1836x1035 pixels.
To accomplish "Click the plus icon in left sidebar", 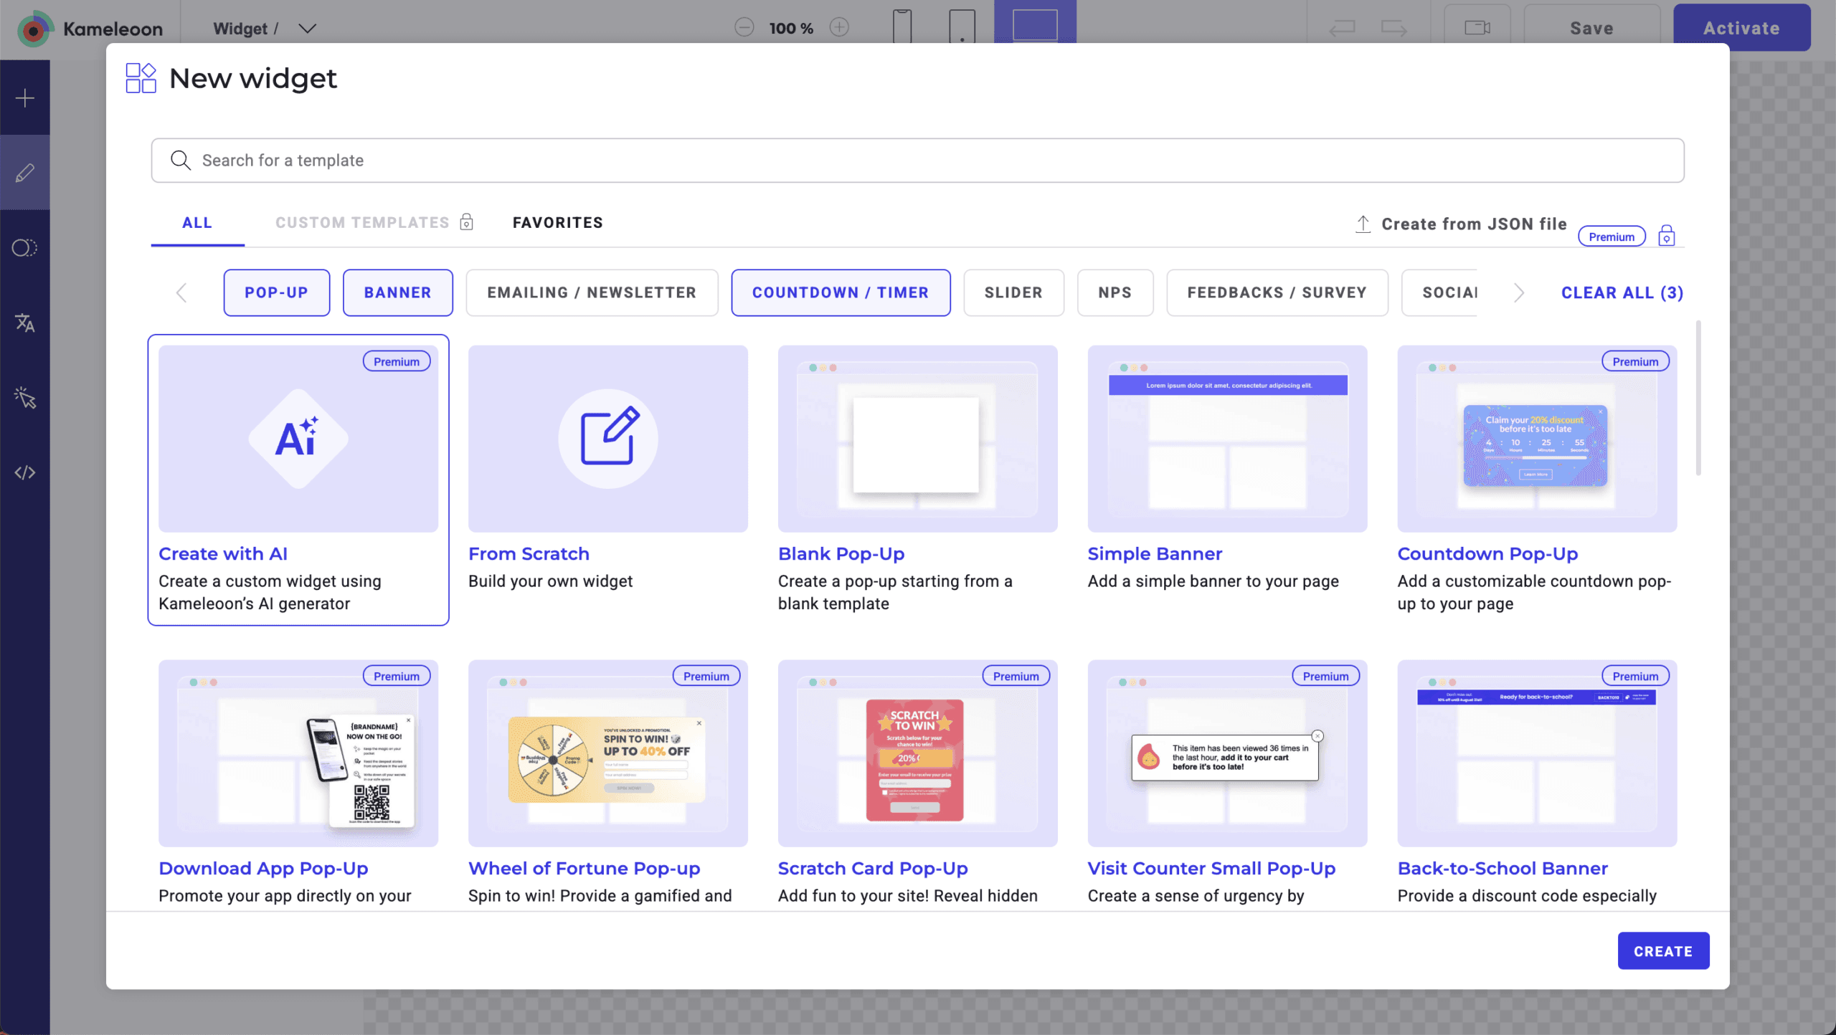I will (25, 98).
